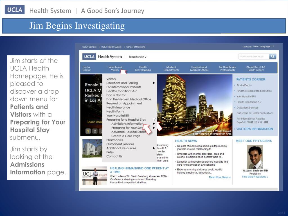
Task: Select slide number 1 in carousel
Action: (x=88, y=131)
